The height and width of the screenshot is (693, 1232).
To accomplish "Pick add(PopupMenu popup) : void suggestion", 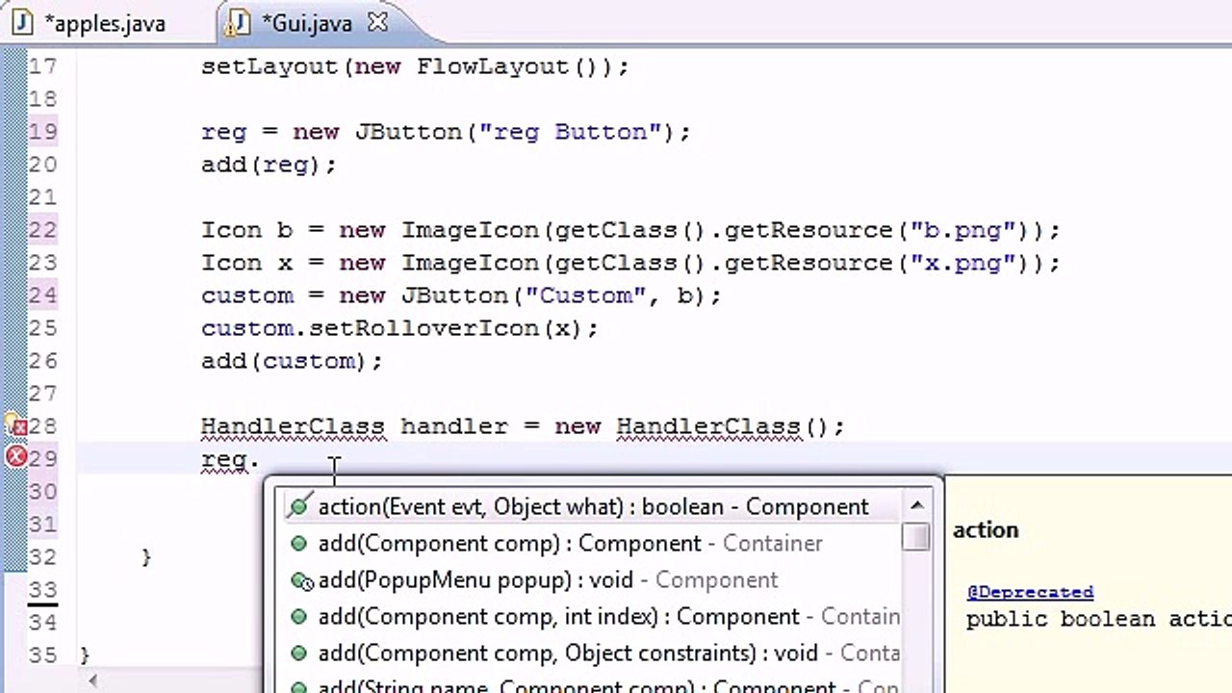I will (593, 579).
